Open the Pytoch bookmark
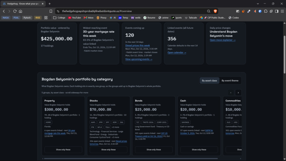Viewport: 286px width, 161px height. click(27, 18)
